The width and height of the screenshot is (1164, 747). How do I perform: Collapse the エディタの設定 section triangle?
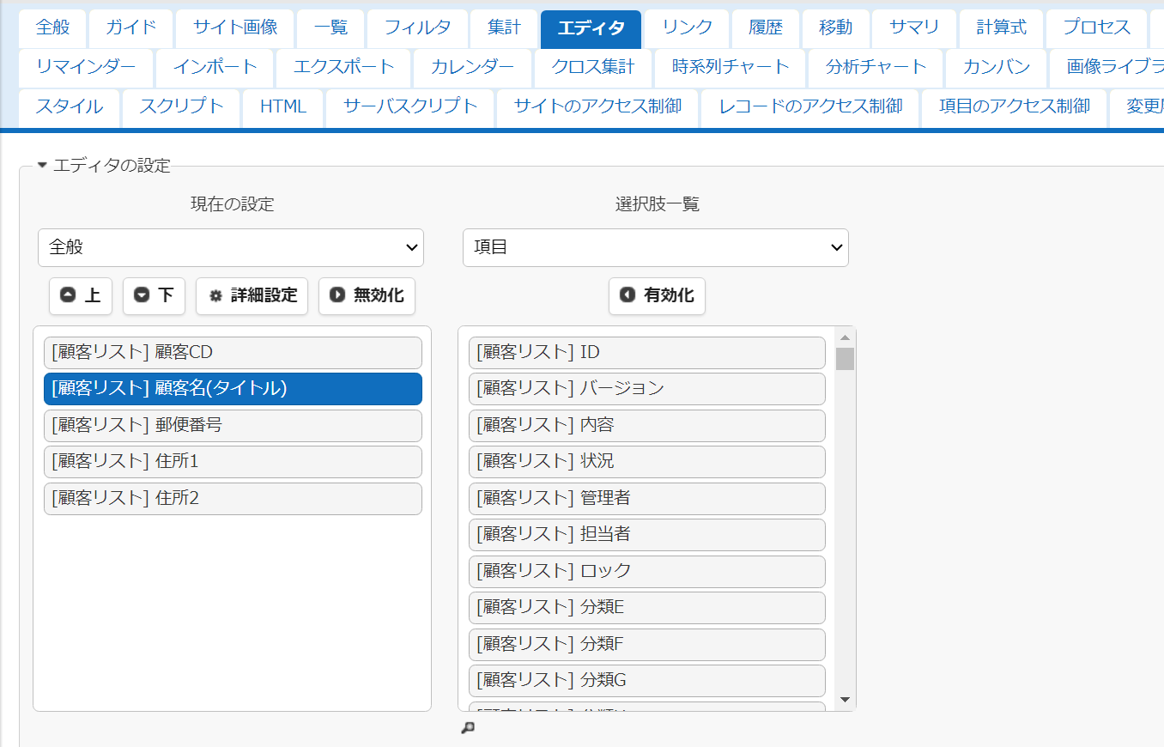coord(42,165)
